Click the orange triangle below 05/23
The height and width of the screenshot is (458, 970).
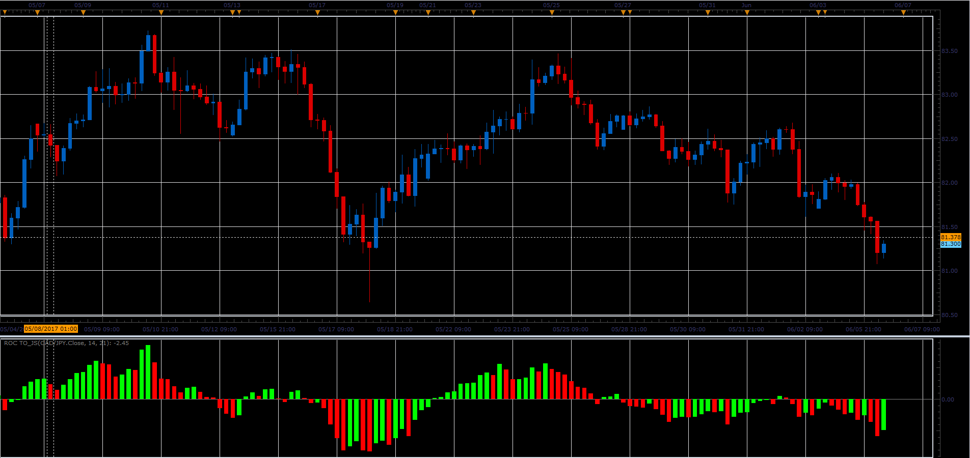tap(473, 13)
